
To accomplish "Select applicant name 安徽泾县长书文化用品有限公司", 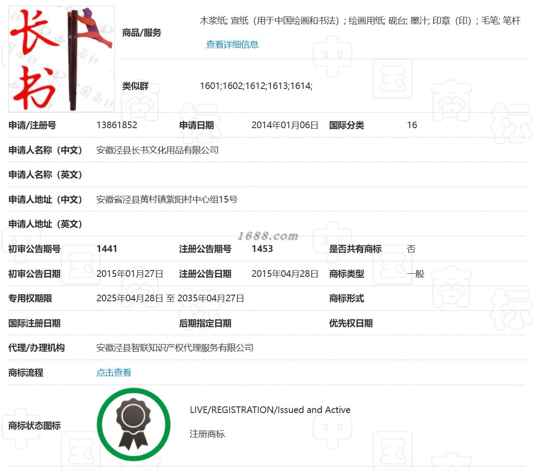I will [158, 150].
